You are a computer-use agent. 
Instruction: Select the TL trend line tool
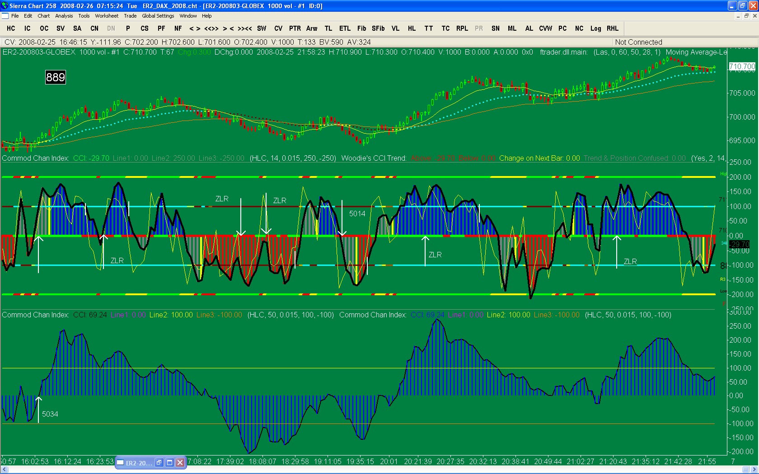pyautogui.click(x=328, y=28)
